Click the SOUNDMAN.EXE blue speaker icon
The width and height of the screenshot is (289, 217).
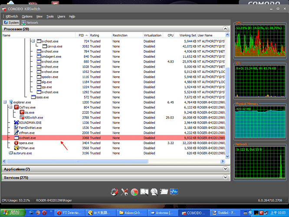point(16,122)
